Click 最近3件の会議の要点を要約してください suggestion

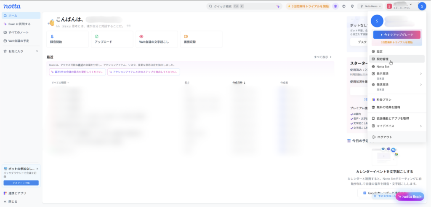click(x=77, y=72)
